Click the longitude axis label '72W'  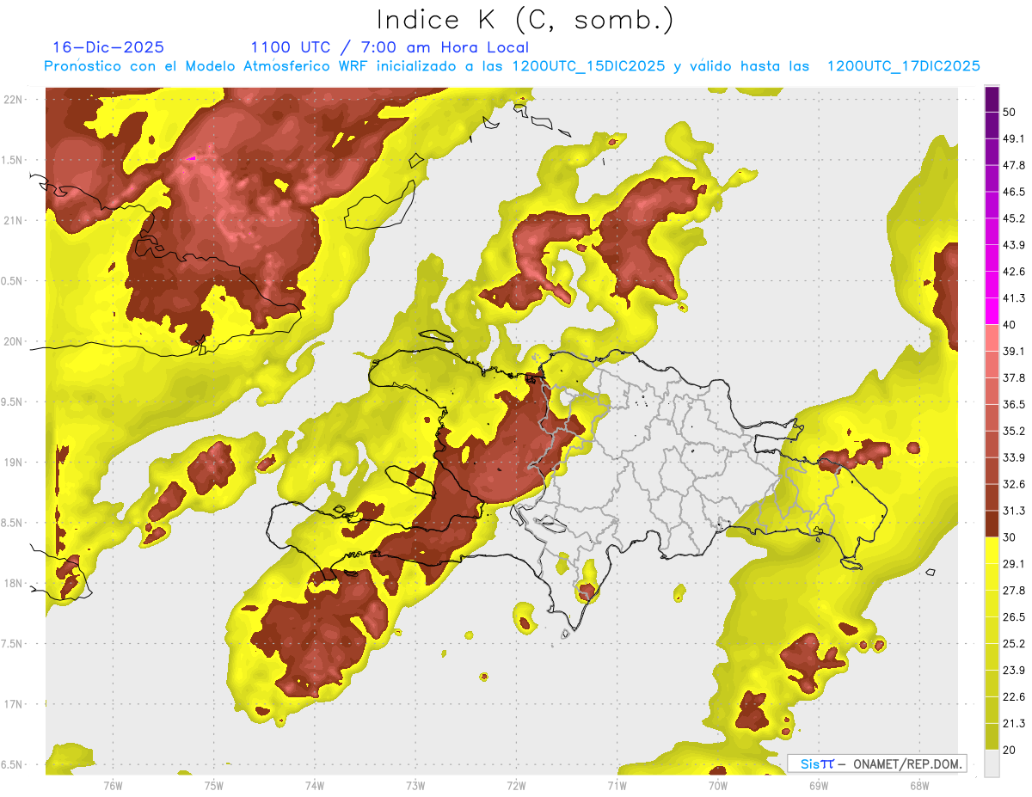pyautogui.click(x=516, y=786)
